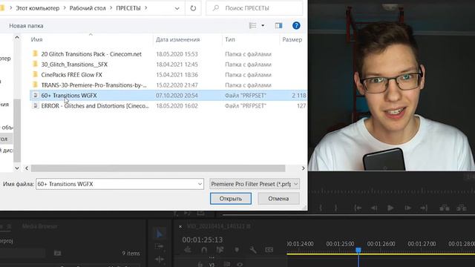Select CinePacks FREE Glow FX folder
Screen dimensions: 475x267
pyautogui.click(x=71, y=75)
